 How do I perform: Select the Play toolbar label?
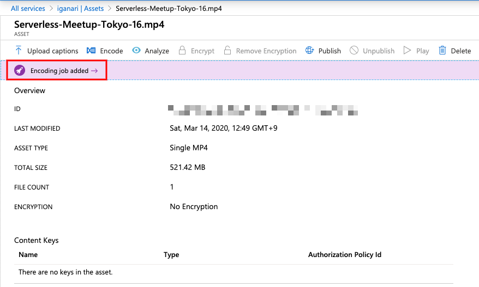coord(422,51)
